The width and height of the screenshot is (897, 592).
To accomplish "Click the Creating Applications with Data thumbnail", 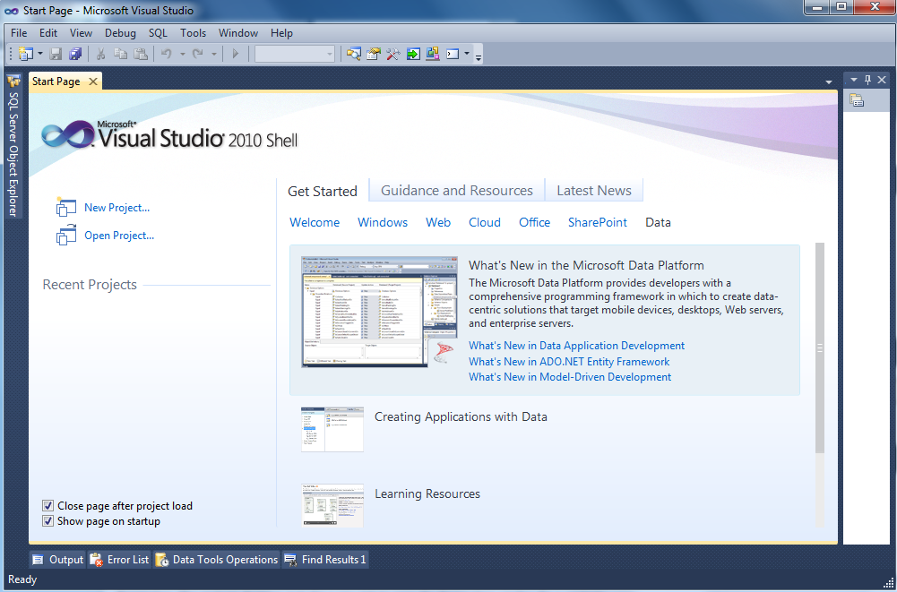I will [332, 429].
